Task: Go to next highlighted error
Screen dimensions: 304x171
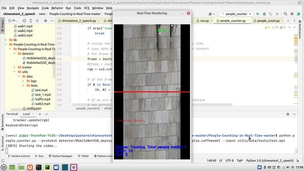Action: click(x=294, y=28)
